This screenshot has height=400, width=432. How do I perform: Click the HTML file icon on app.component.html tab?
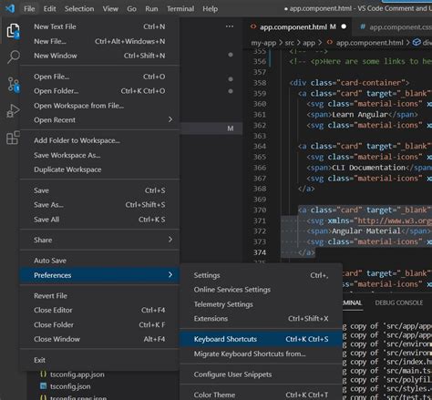pyautogui.click(x=253, y=26)
